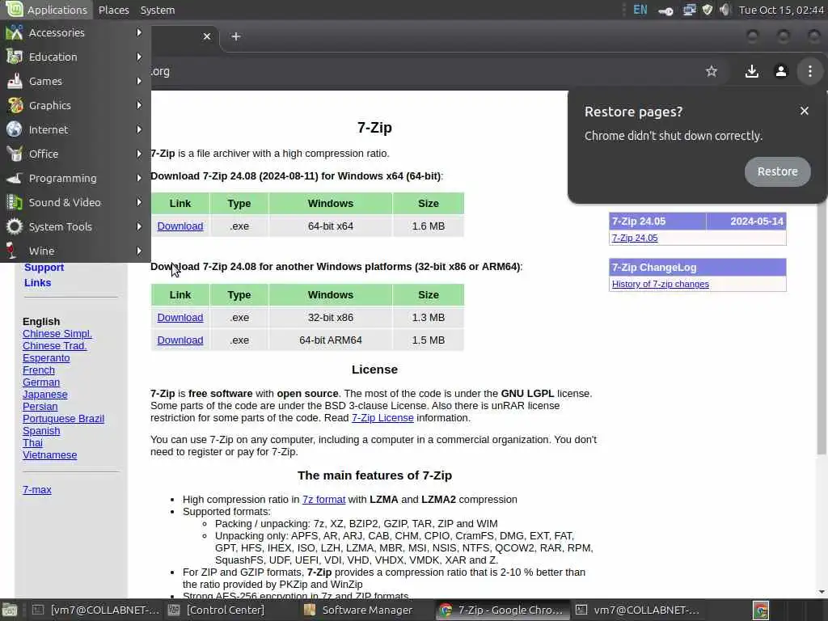
Task: Click the Sound & Video icon
Action: click(x=15, y=203)
